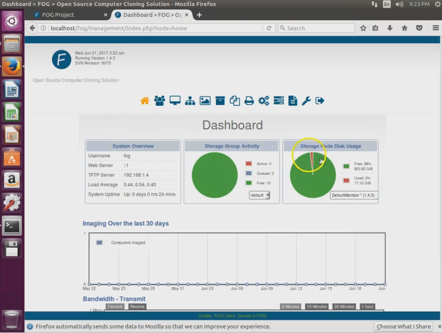This screenshot has height=333, width=442.
Task: Log out using the exit arrow icon
Action: pyautogui.click(x=319, y=101)
